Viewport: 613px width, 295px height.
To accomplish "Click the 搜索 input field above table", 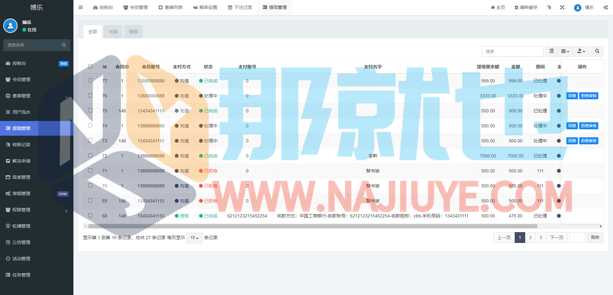I will point(512,51).
